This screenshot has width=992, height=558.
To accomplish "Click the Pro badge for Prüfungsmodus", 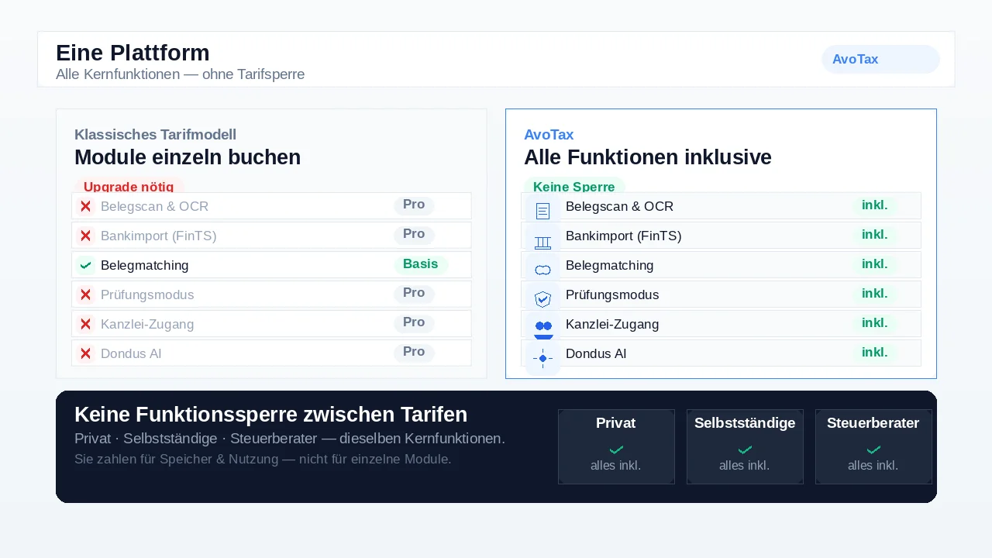I will [414, 293].
